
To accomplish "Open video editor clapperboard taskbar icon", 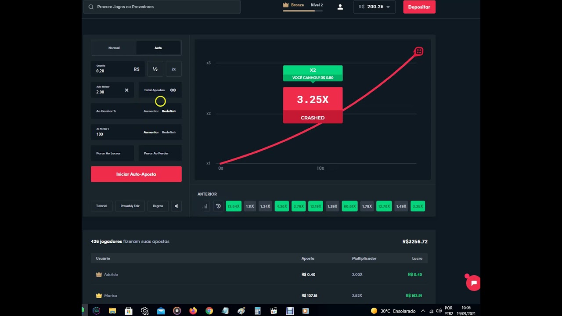I will (274, 311).
